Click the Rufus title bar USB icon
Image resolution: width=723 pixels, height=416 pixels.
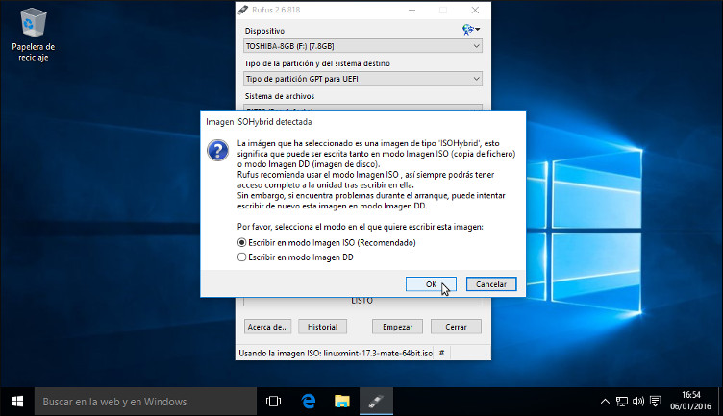243,10
